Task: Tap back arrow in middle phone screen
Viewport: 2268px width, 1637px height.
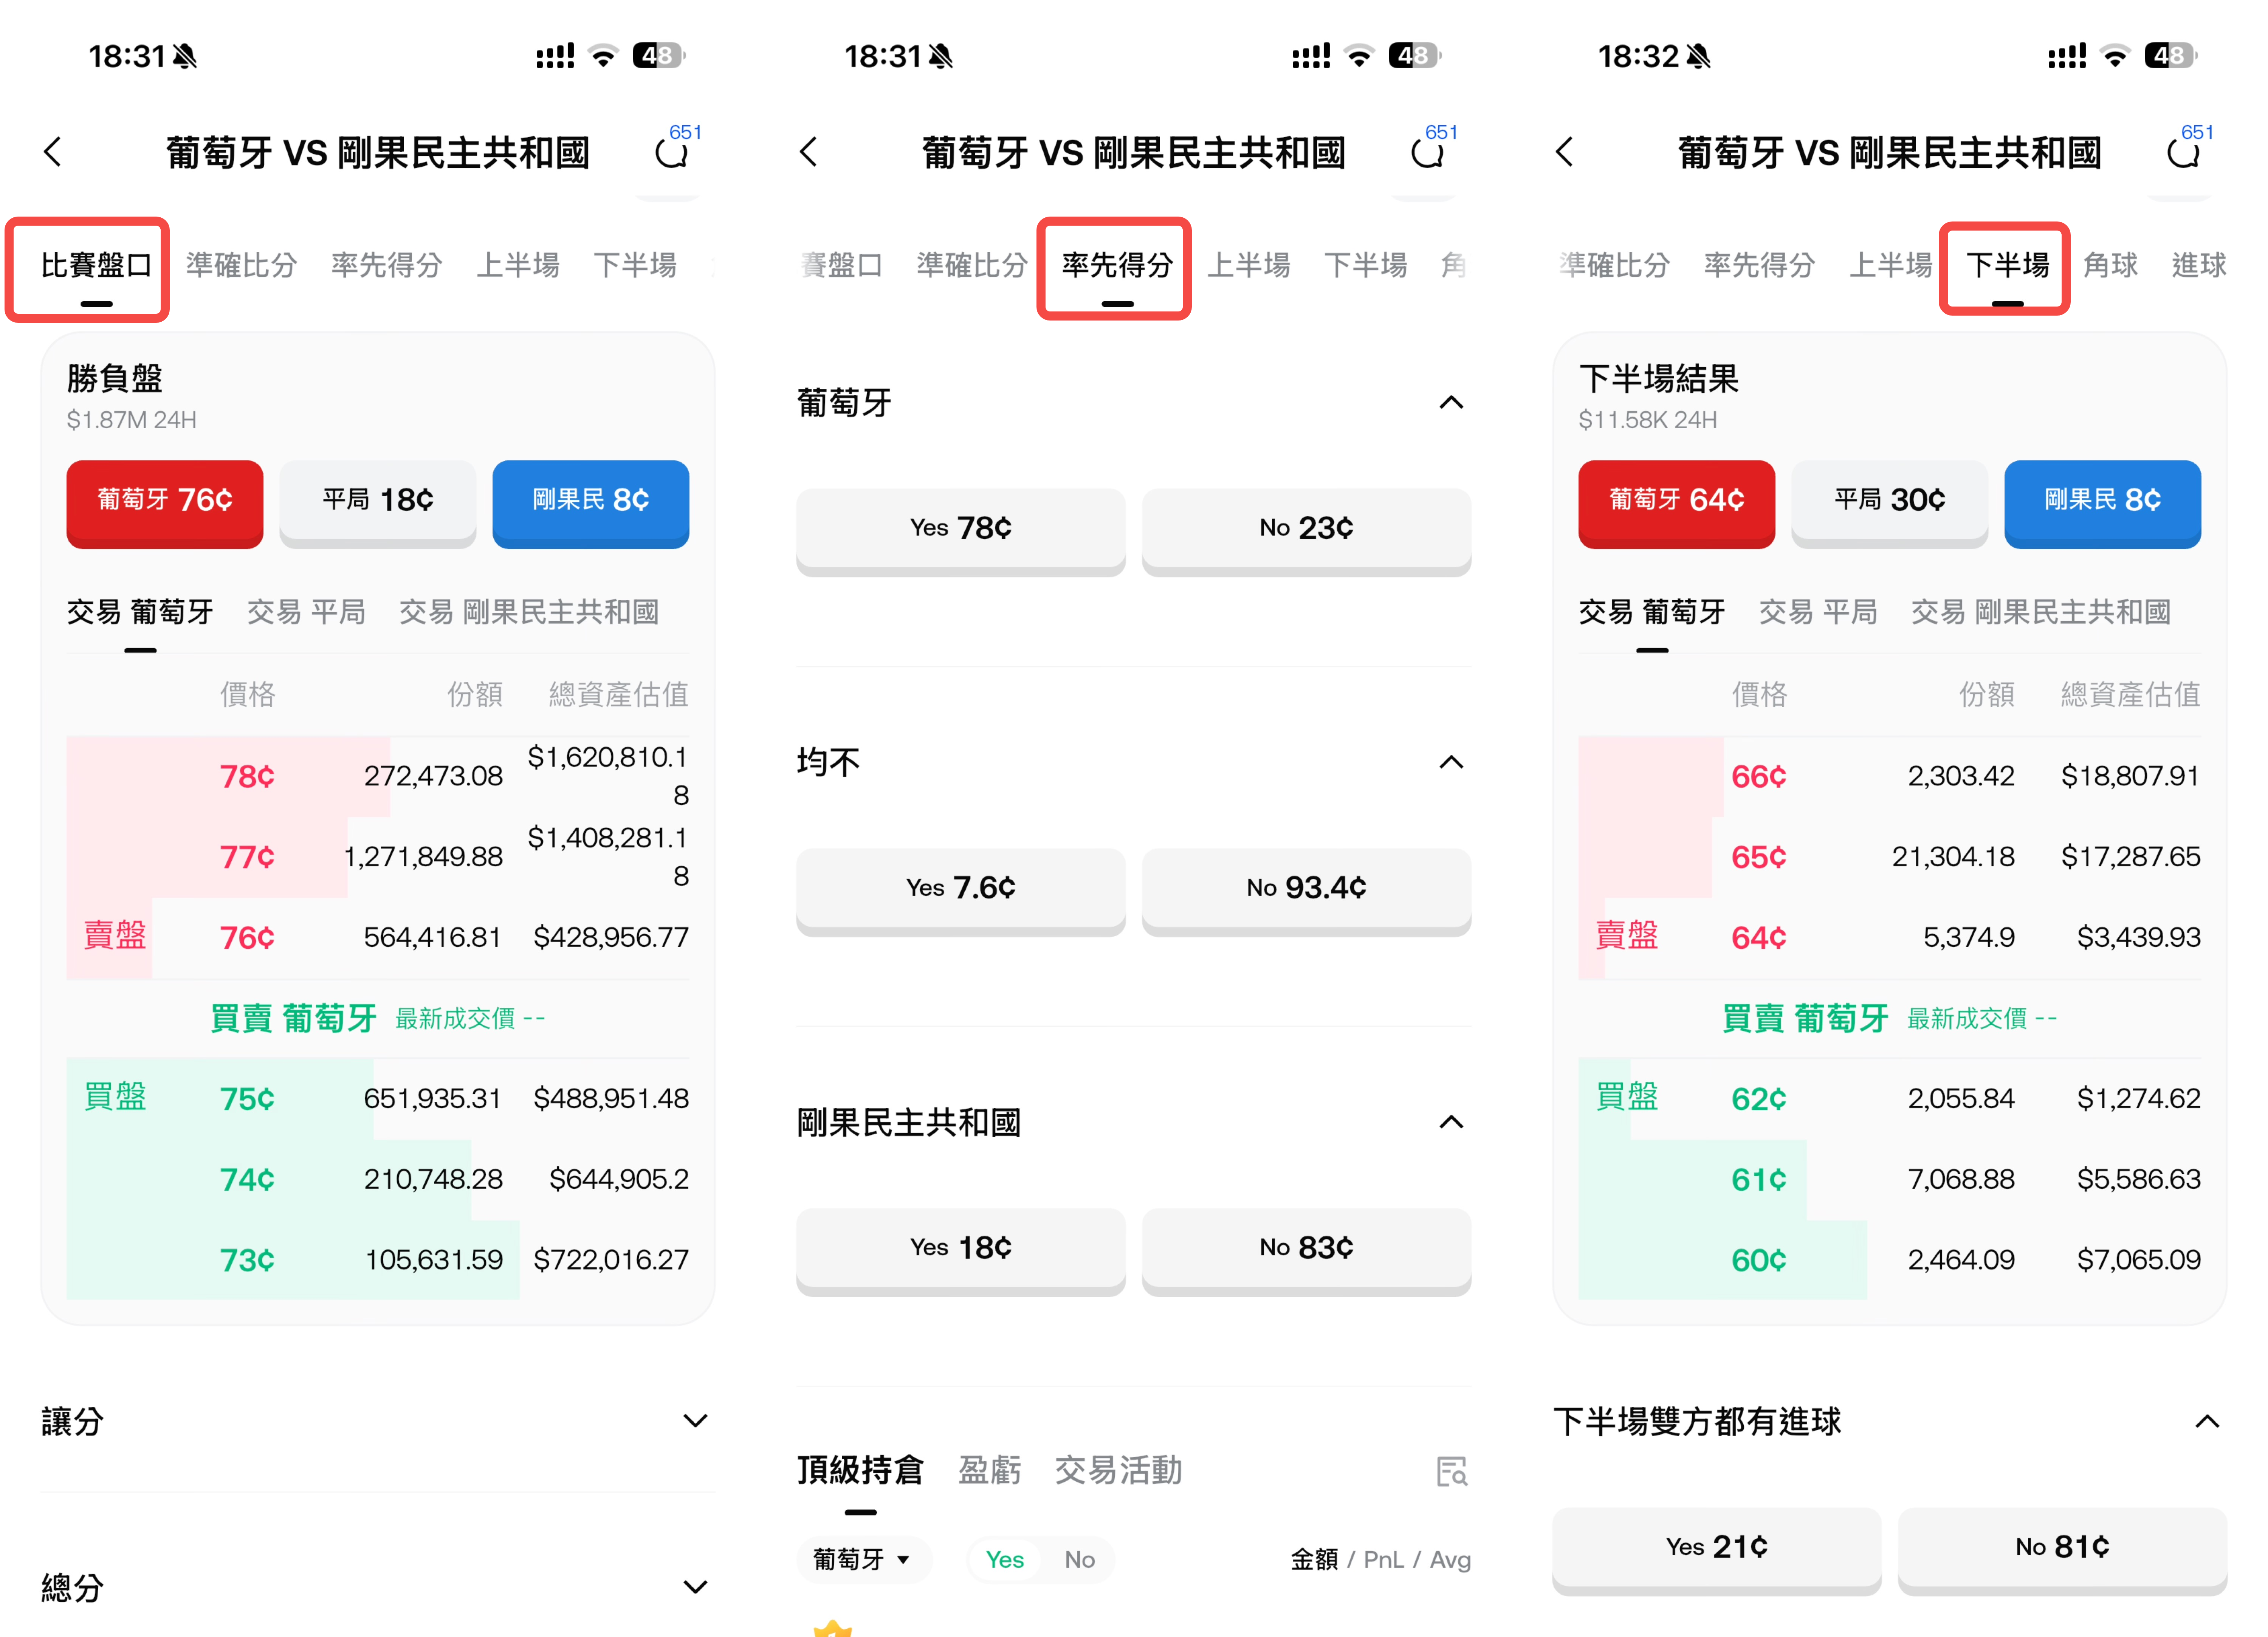Action: [809, 152]
